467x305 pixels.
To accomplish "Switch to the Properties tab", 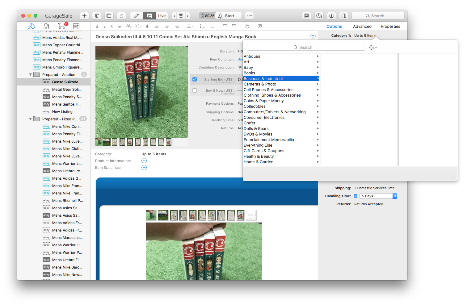I will pos(390,26).
